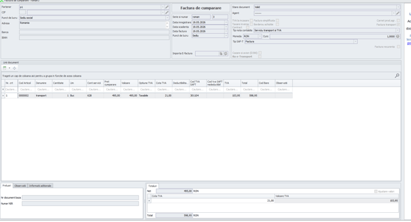Viewport: 411px width, 222px height.
Task: Open the Data inregistrare date dropdown
Action: [226, 23]
